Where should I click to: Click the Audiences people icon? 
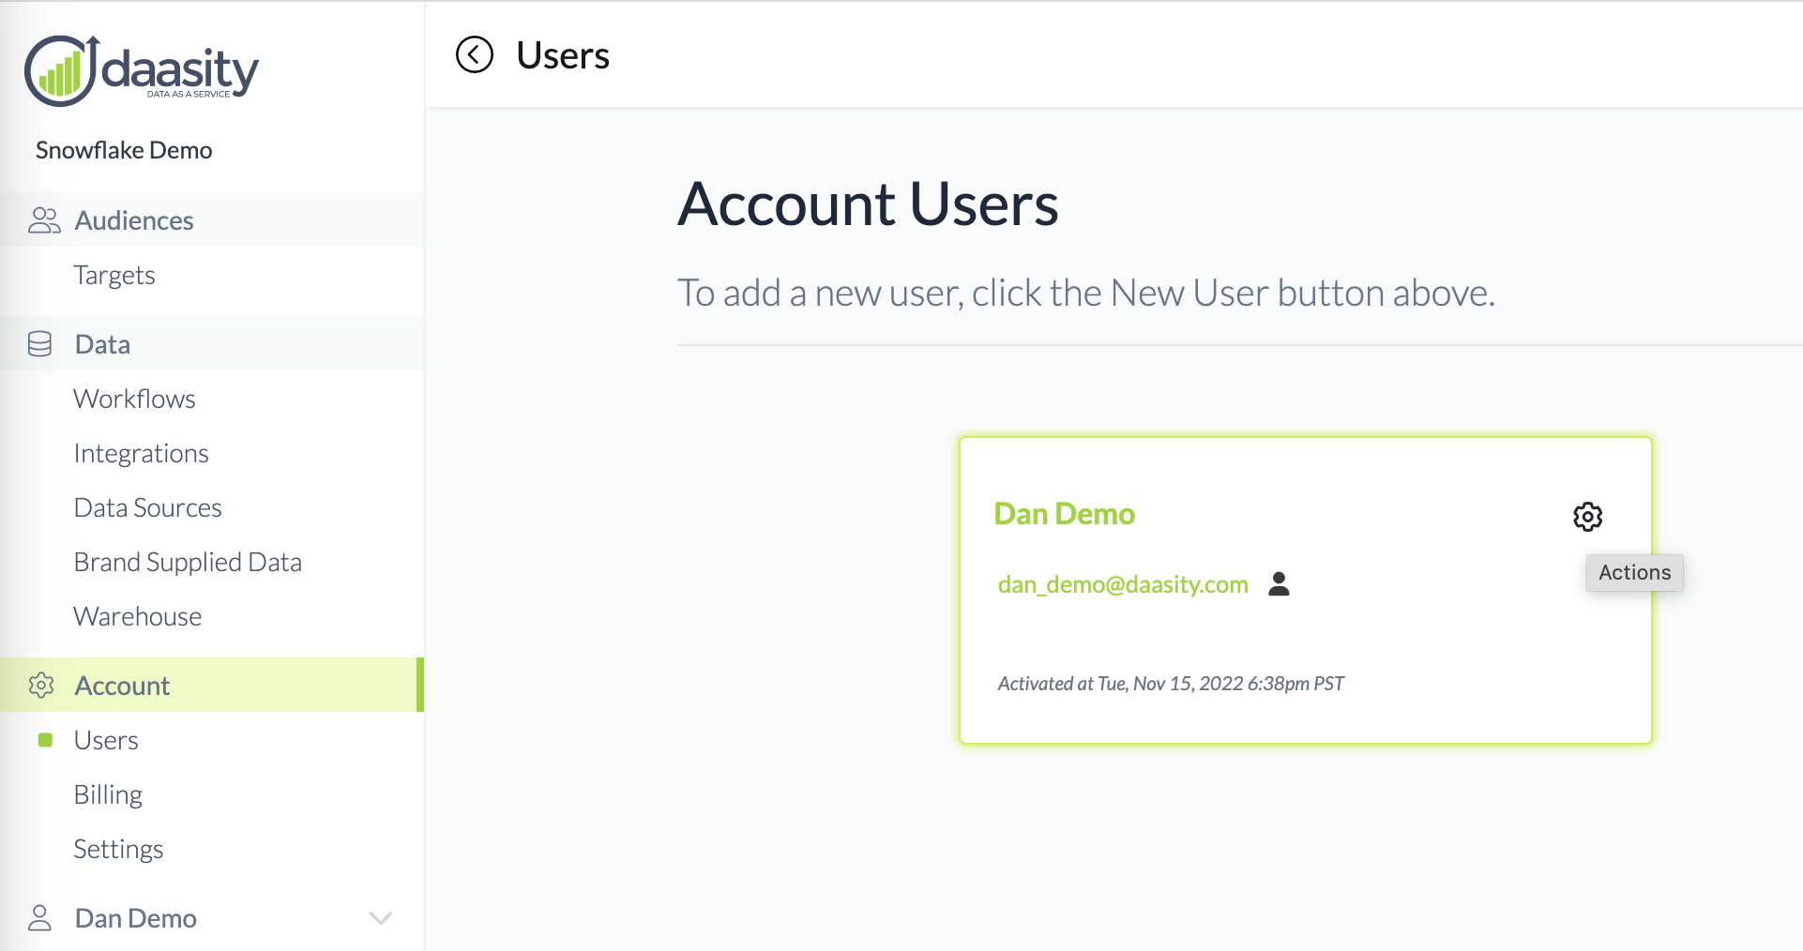[x=43, y=220]
